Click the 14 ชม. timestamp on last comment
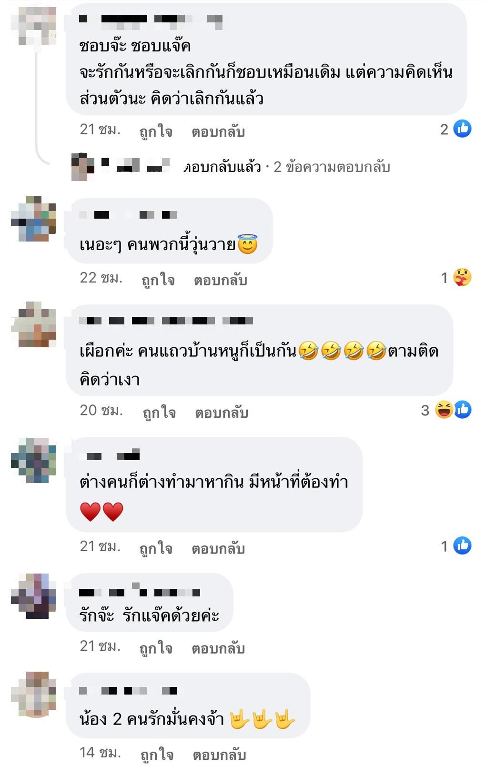 (100, 753)
